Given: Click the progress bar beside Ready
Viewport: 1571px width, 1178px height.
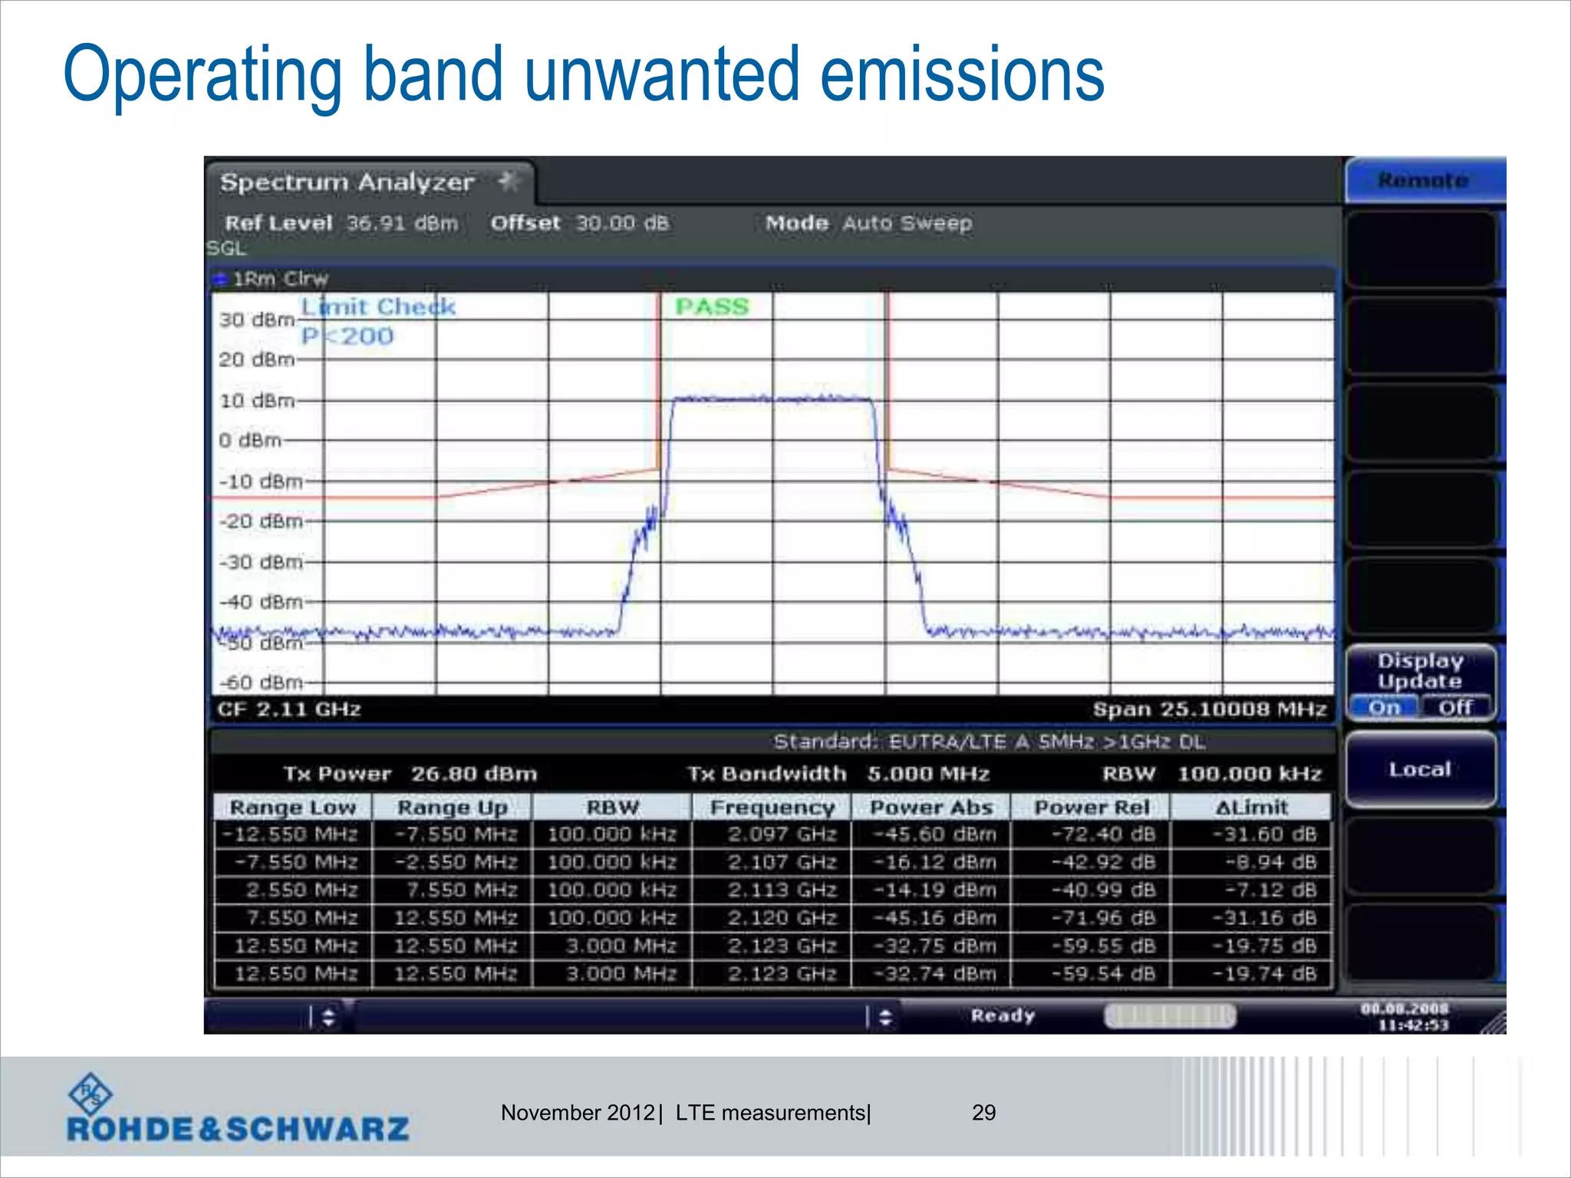Looking at the screenshot, I should [x=1170, y=1016].
